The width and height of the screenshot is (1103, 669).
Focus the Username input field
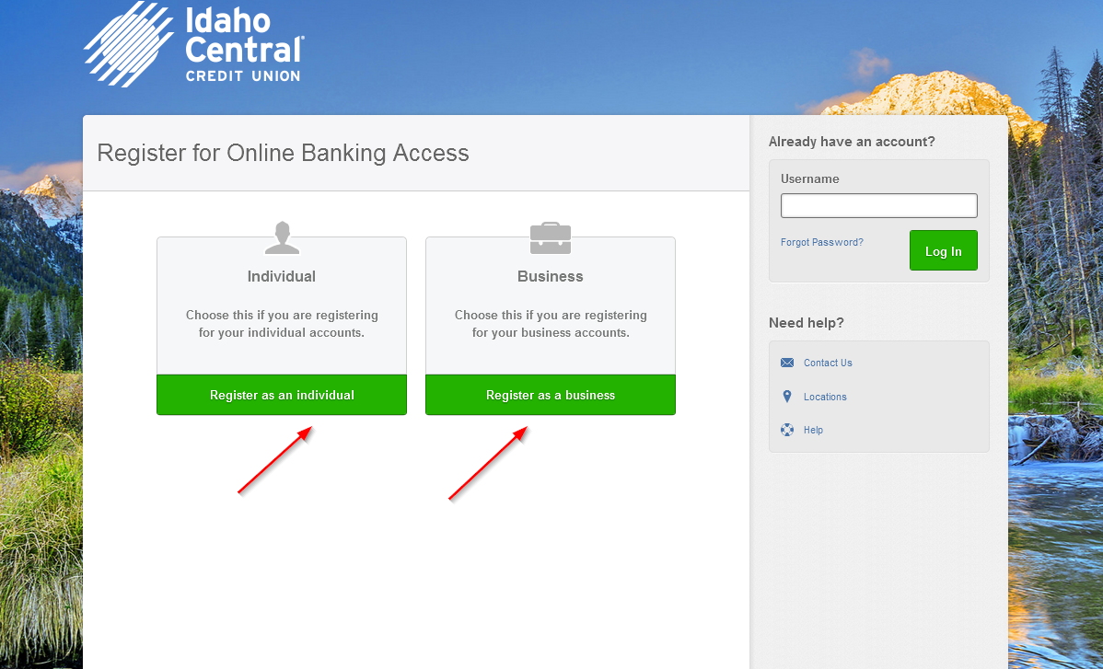point(878,205)
